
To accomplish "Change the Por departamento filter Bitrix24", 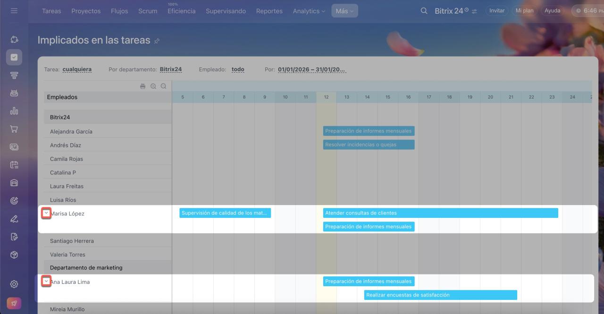I will point(171,69).
